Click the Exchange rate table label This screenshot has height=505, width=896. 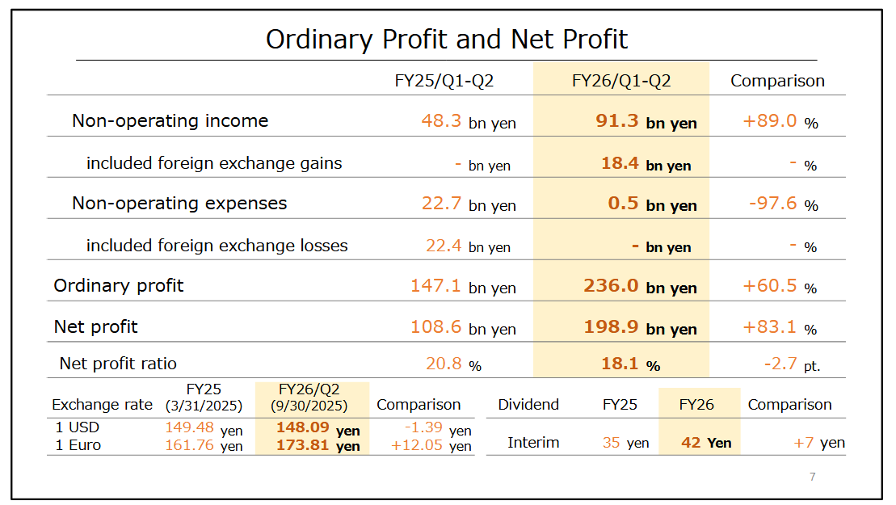102,405
